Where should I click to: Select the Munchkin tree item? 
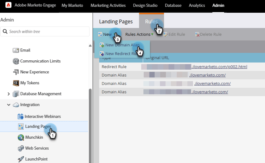click(x=34, y=137)
